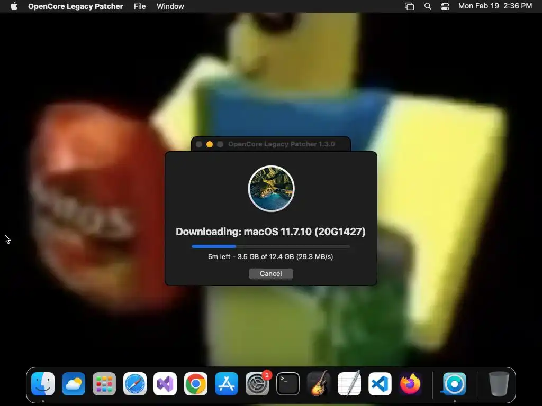Click the macOS Big Sur installer image
This screenshot has width=542, height=406.
[x=272, y=189]
